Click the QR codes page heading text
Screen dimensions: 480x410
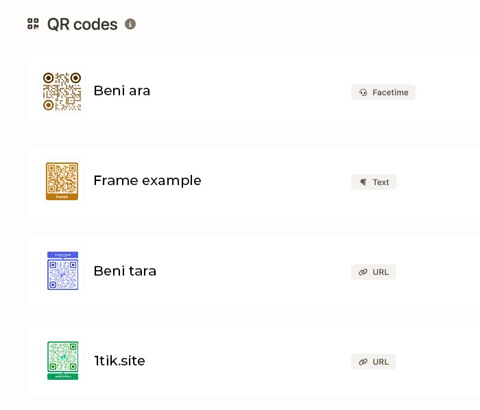[x=82, y=24]
